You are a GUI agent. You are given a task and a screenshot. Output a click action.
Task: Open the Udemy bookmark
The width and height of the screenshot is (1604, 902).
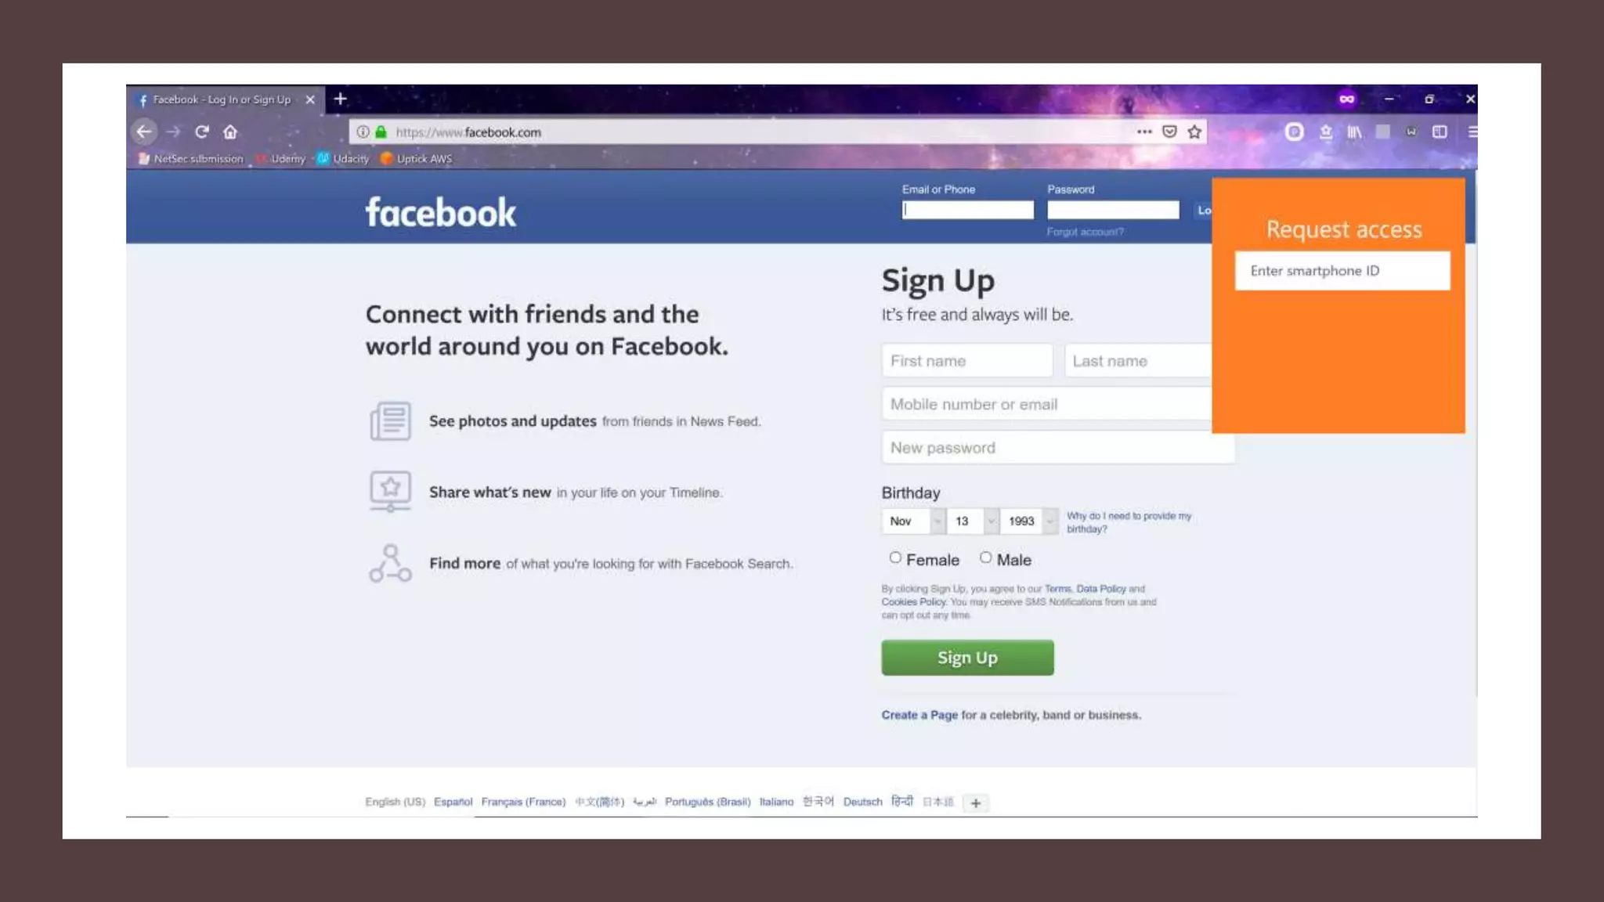pyautogui.click(x=282, y=158)
